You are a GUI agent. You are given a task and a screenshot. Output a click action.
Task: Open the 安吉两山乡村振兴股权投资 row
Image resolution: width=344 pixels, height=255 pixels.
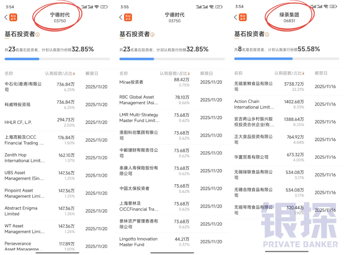pos(287,122)
